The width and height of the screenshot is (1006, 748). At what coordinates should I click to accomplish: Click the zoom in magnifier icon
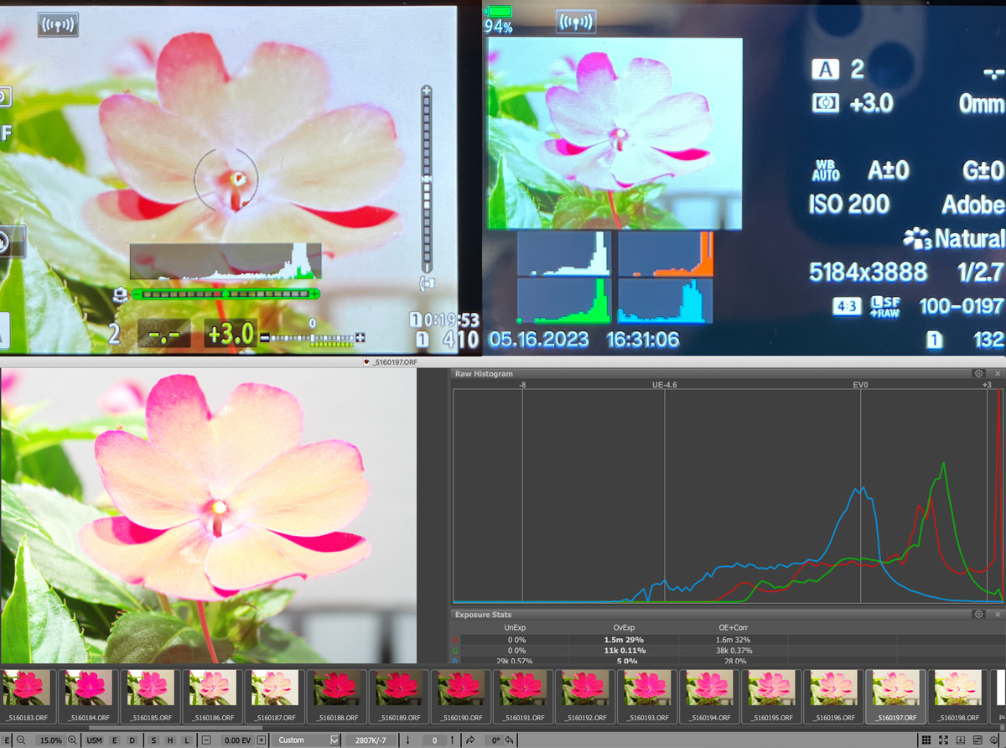(72, 740)
